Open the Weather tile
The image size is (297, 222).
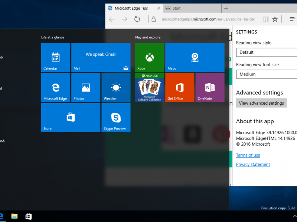click(x=116, y=88)
